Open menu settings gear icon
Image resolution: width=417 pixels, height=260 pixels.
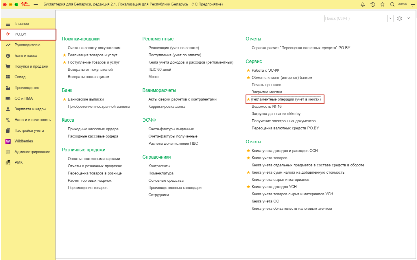point(399,18)
